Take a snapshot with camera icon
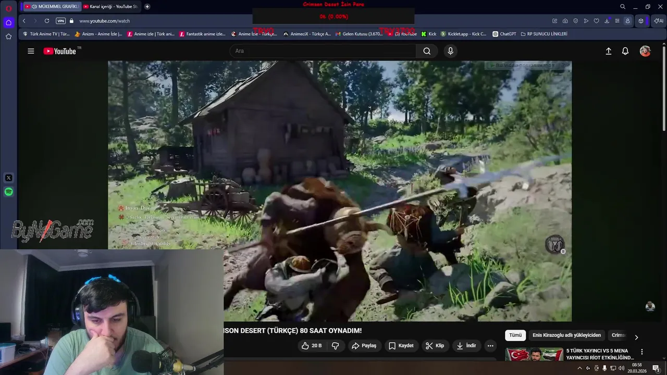This screenshot has width=667, height=375. click(565, 21)
